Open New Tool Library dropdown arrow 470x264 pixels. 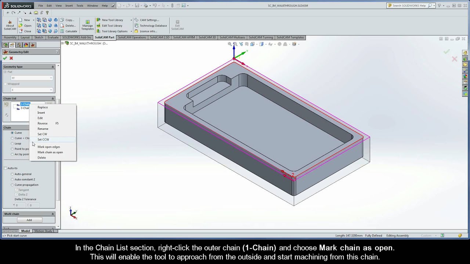131,20
